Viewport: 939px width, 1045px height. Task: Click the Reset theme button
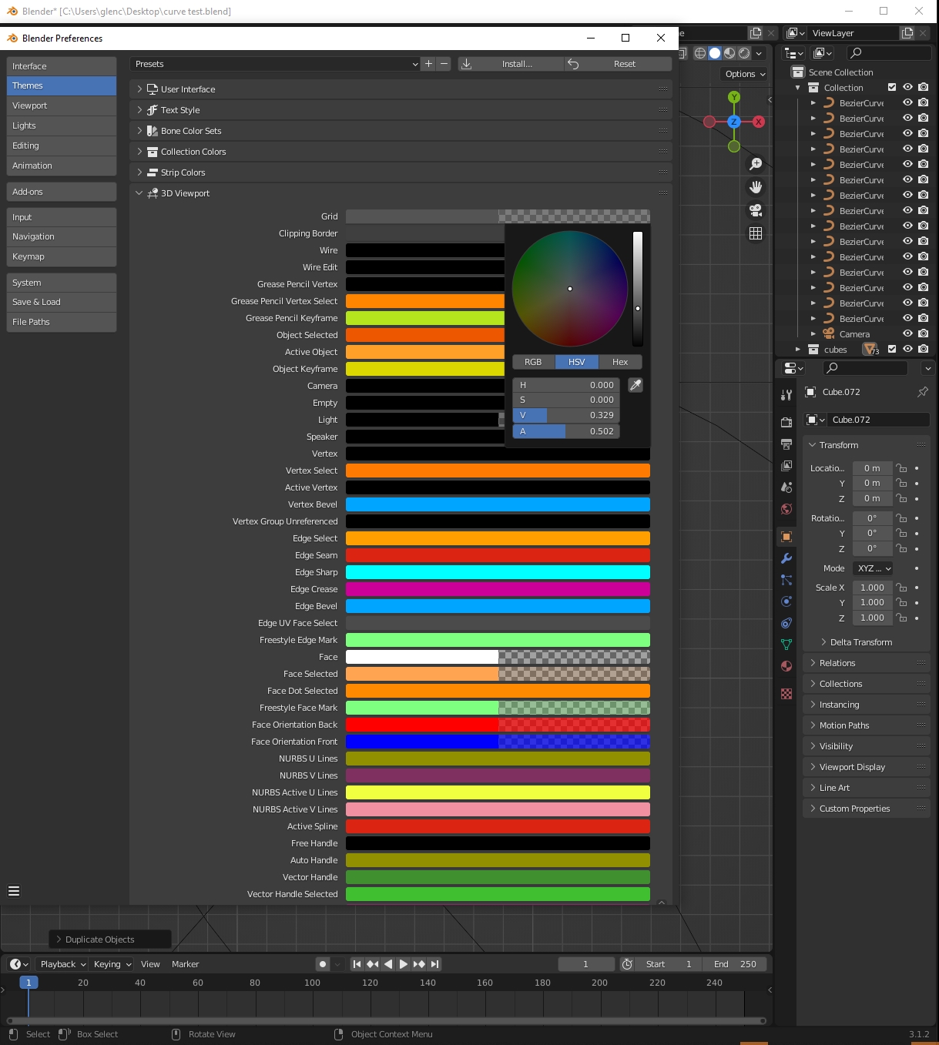[x=618, y=64]
